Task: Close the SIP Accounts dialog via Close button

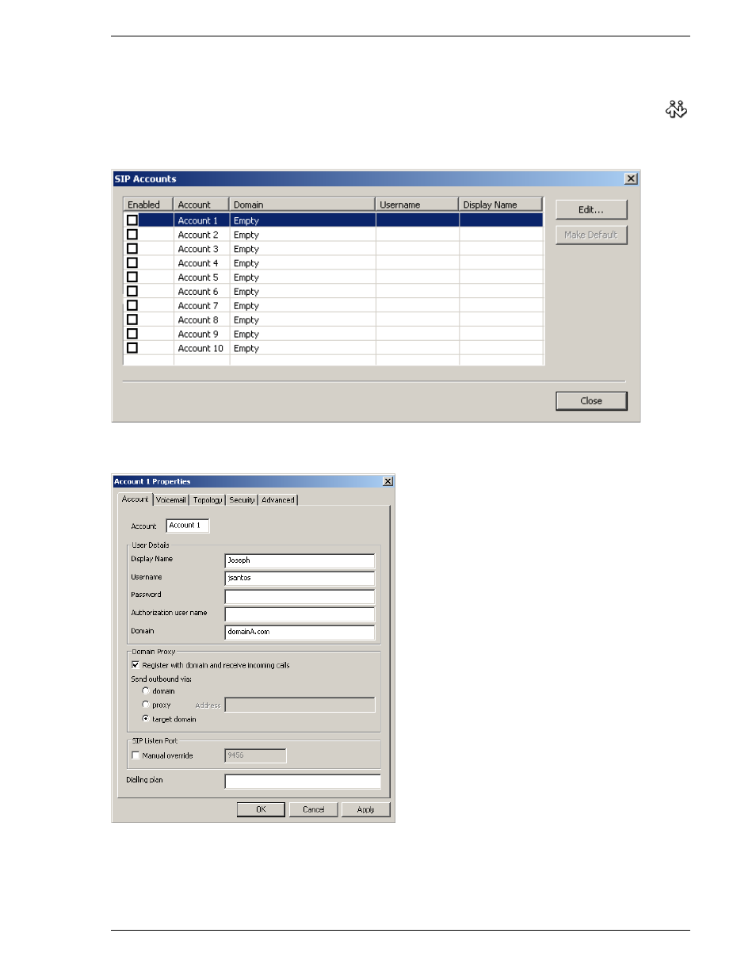Action: pos(590,400)
